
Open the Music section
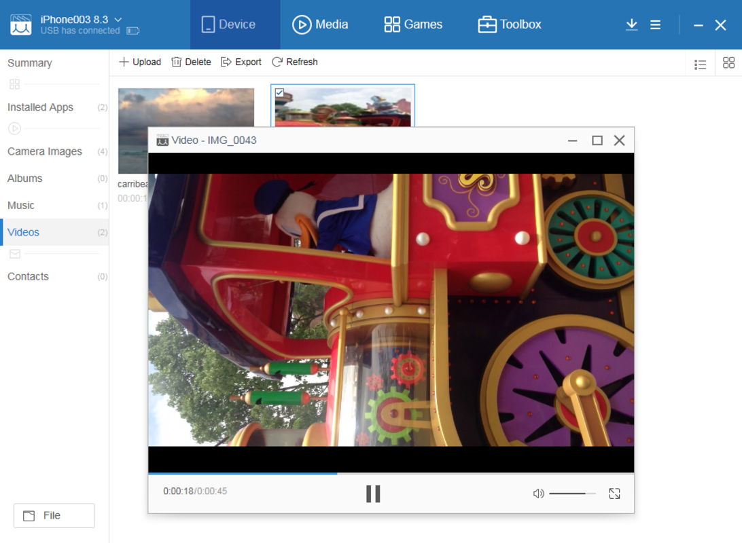(x=54, y=205)
